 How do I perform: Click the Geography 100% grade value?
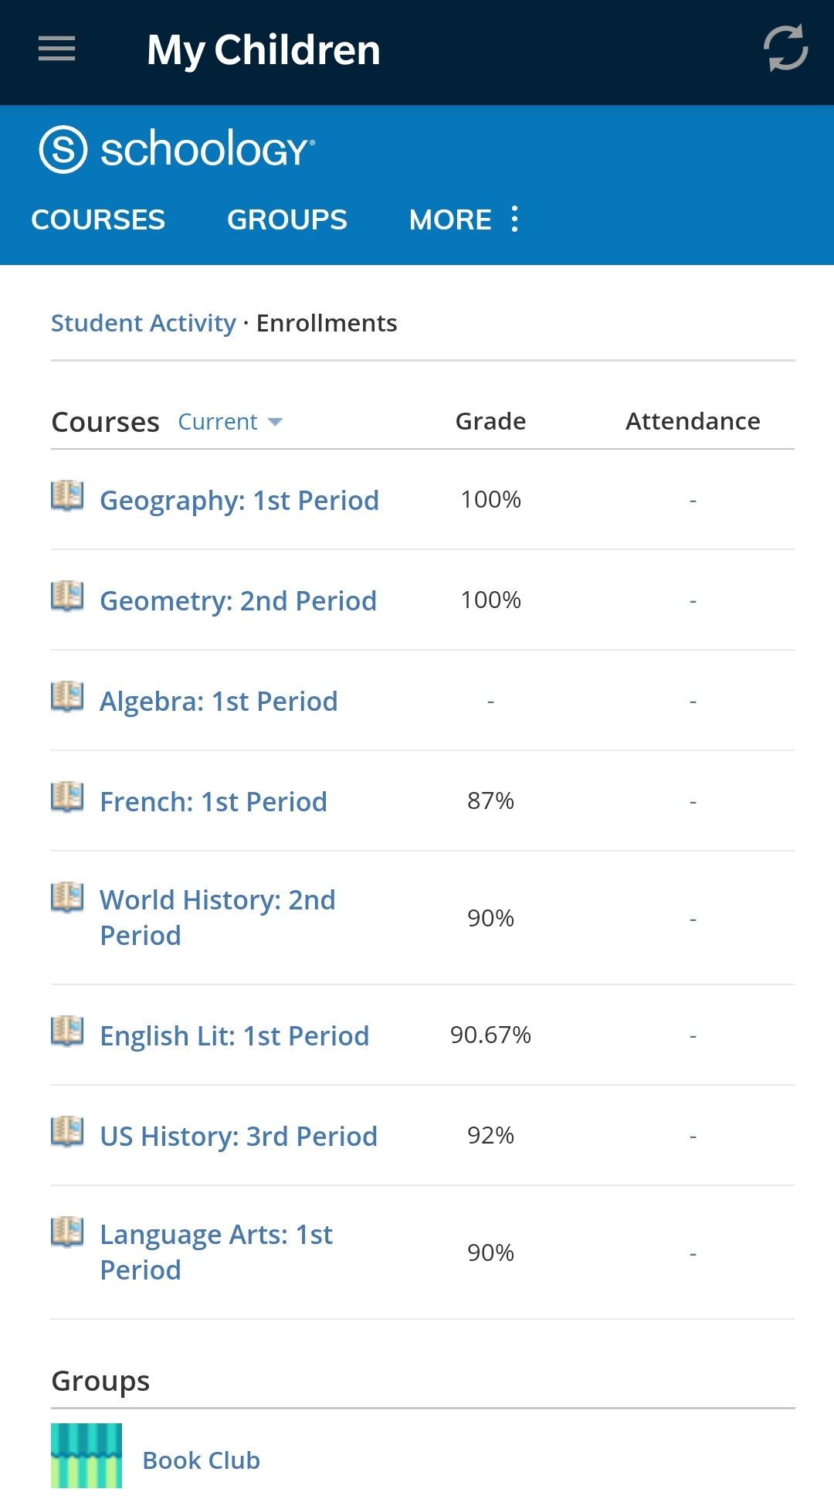490,500
